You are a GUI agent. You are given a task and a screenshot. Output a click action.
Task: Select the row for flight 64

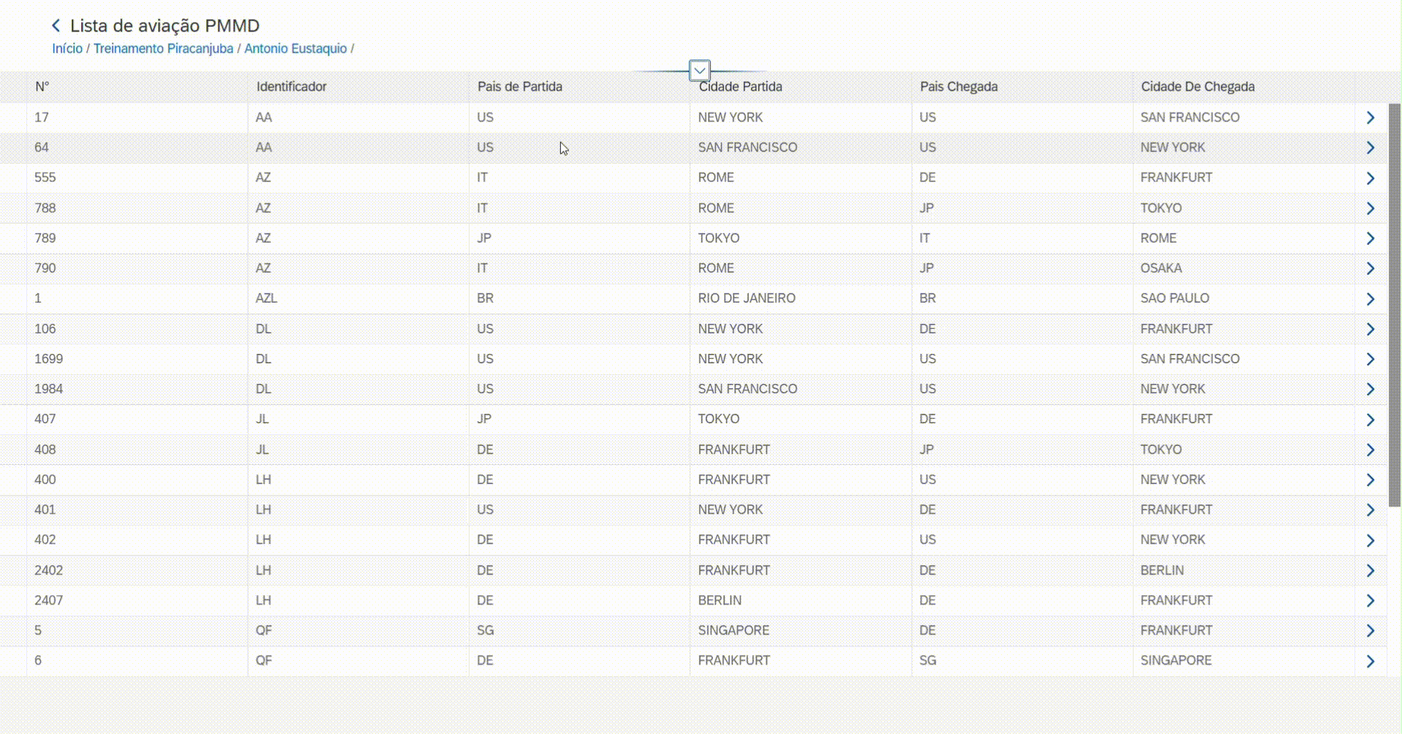[366, 148]
